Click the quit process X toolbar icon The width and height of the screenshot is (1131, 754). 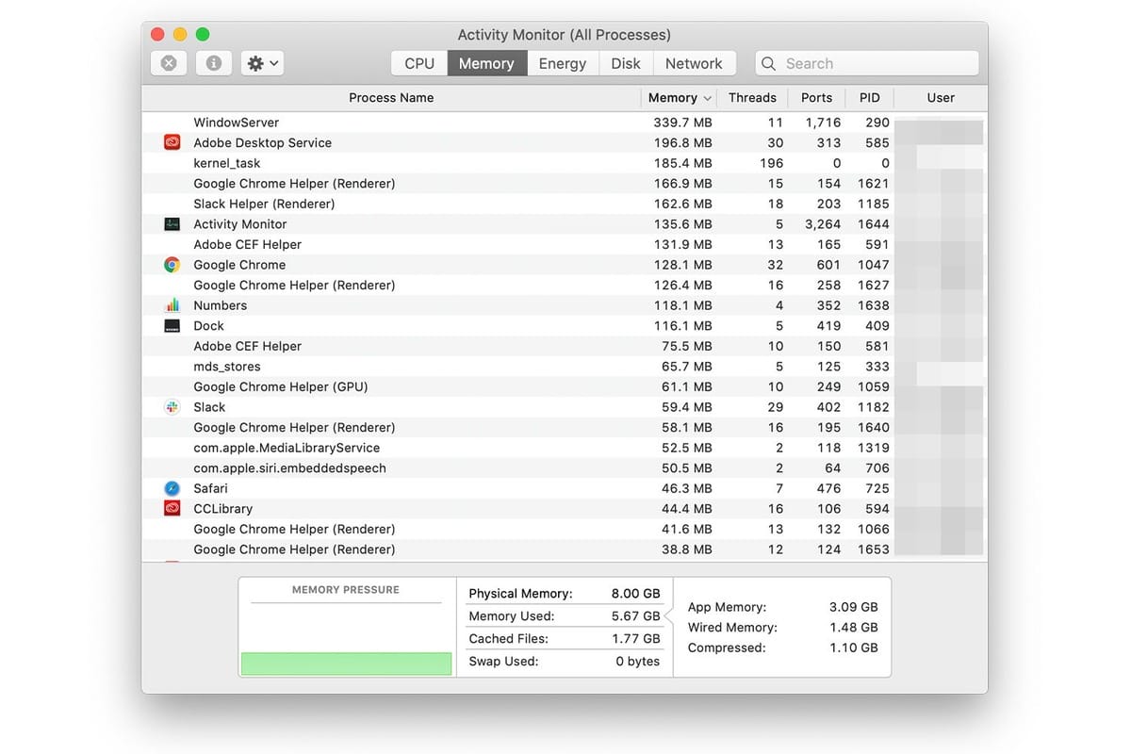tap(168, 62)
